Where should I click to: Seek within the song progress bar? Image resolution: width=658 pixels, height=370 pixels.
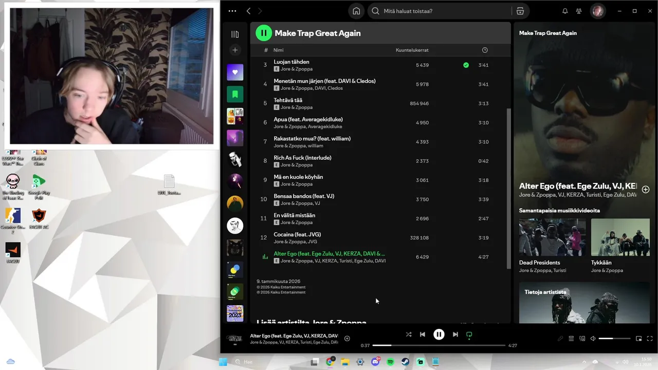(438, 345)
